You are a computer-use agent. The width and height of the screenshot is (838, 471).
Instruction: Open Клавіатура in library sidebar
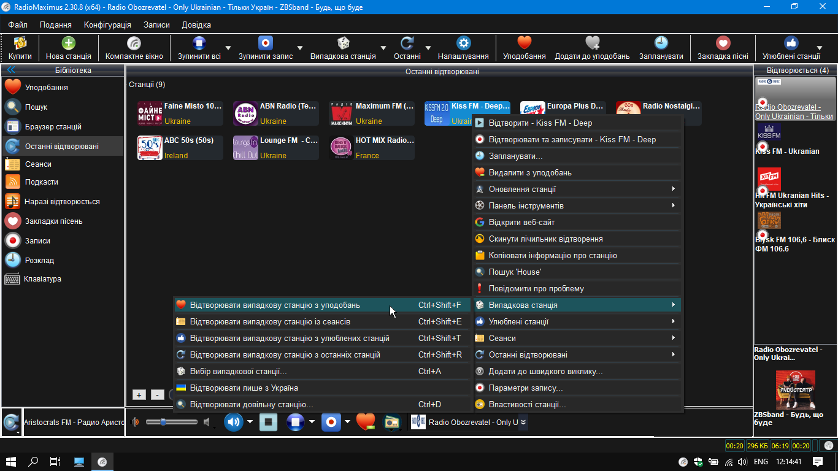coord(62,279)
